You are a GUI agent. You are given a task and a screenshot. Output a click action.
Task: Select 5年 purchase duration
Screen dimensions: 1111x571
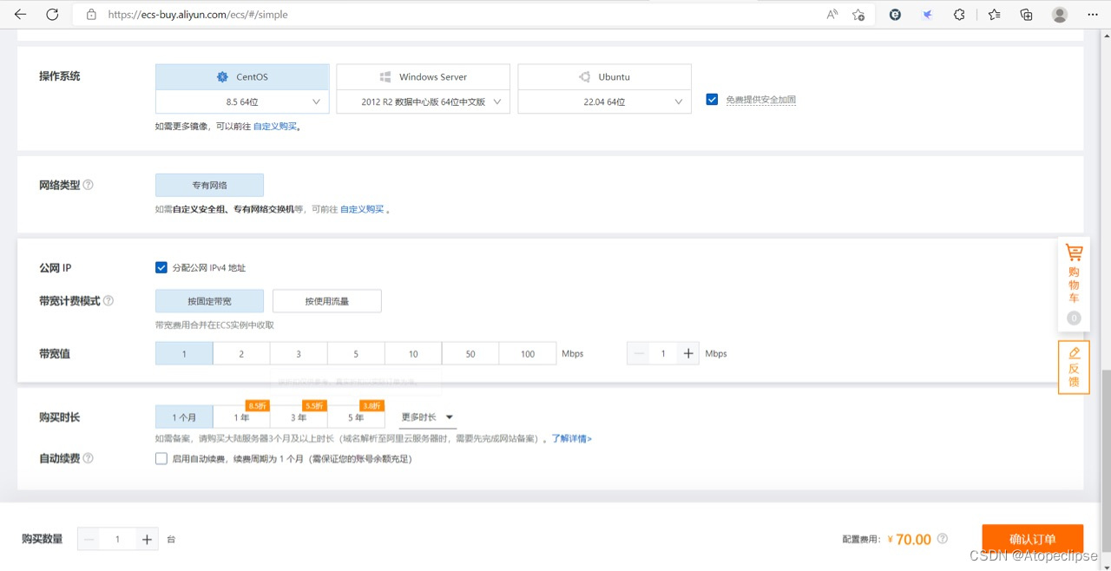click(x=356, y=417)
